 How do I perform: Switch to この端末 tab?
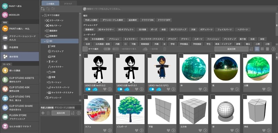(50, 3)
